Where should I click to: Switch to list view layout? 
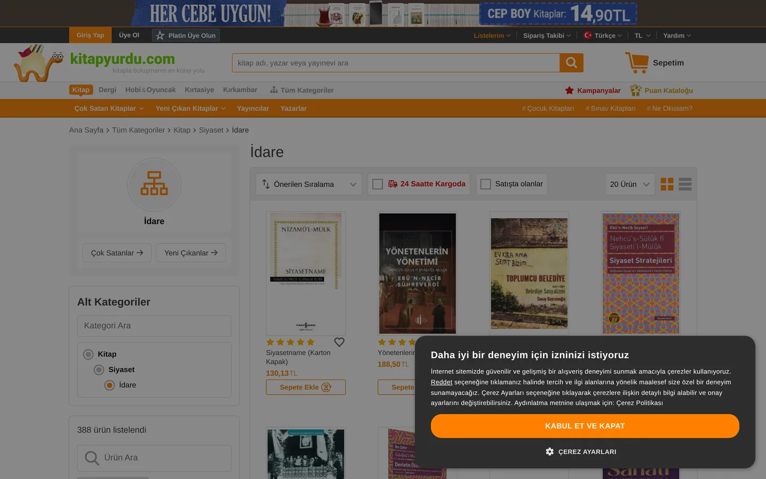[685, 184]
